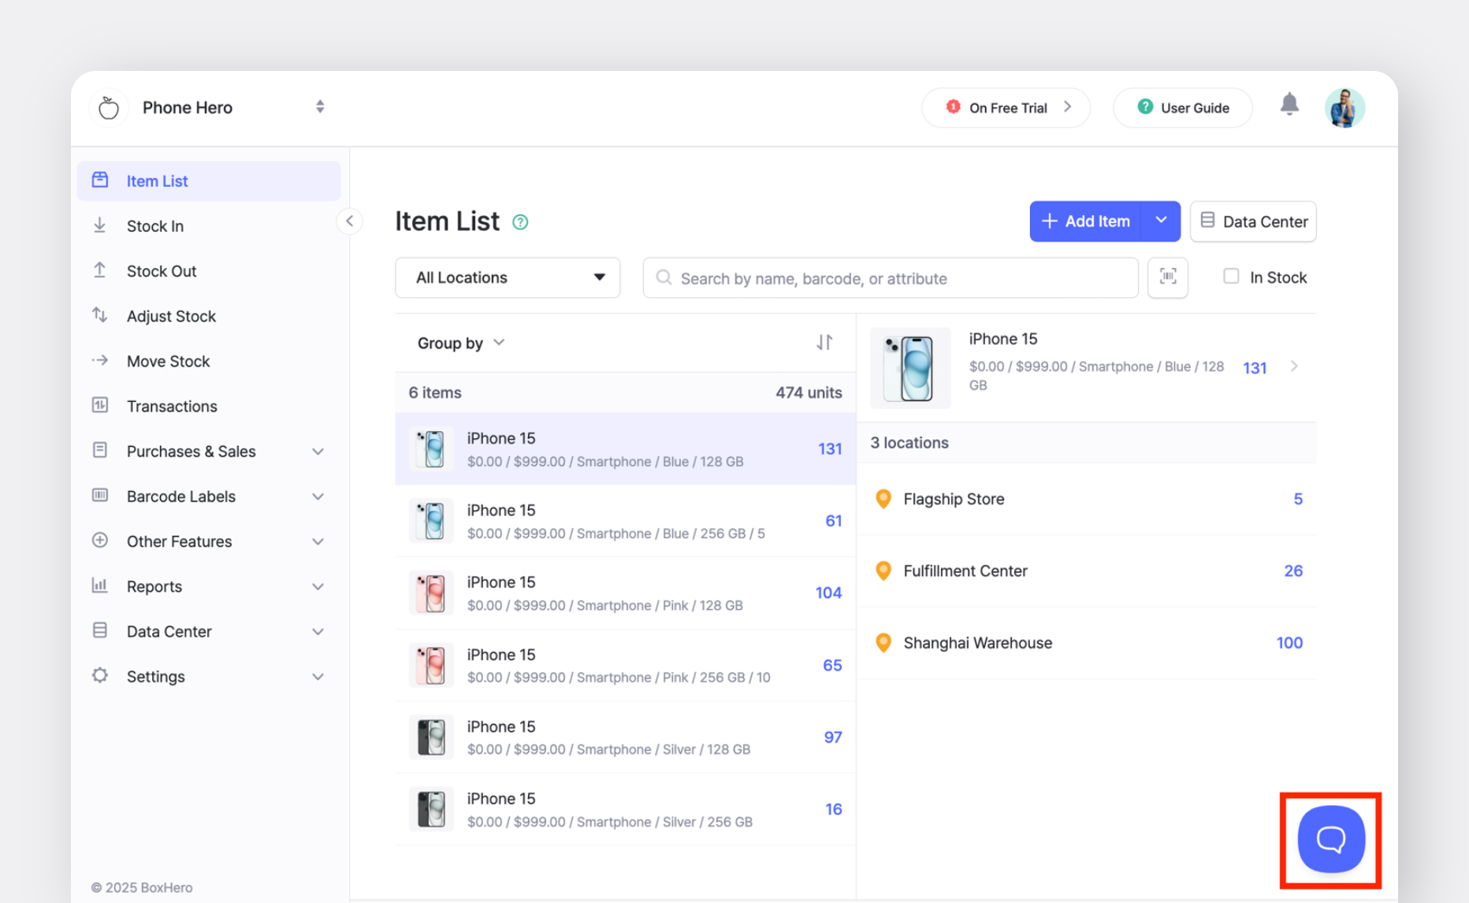Click the sort order arrows icon

[824, 343]
